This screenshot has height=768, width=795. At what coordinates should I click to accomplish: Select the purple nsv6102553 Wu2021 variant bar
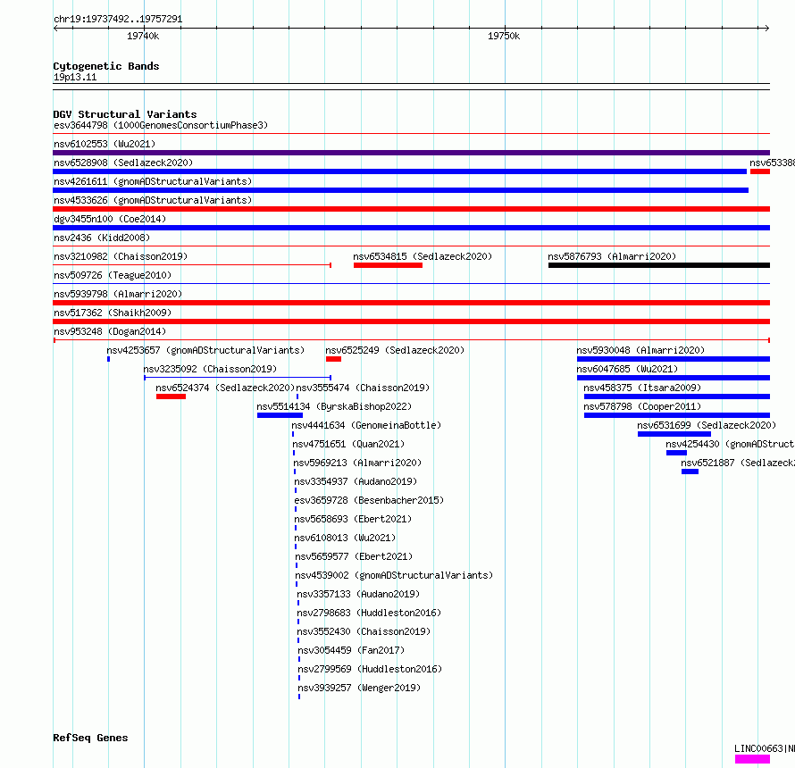click(x=411, y=153)
